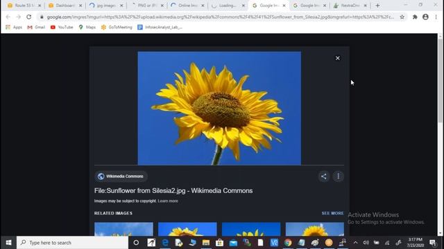The height and width of the screenshot is (249, 444).
Task: Click the Type here to search box
Action: pos(72,243)
